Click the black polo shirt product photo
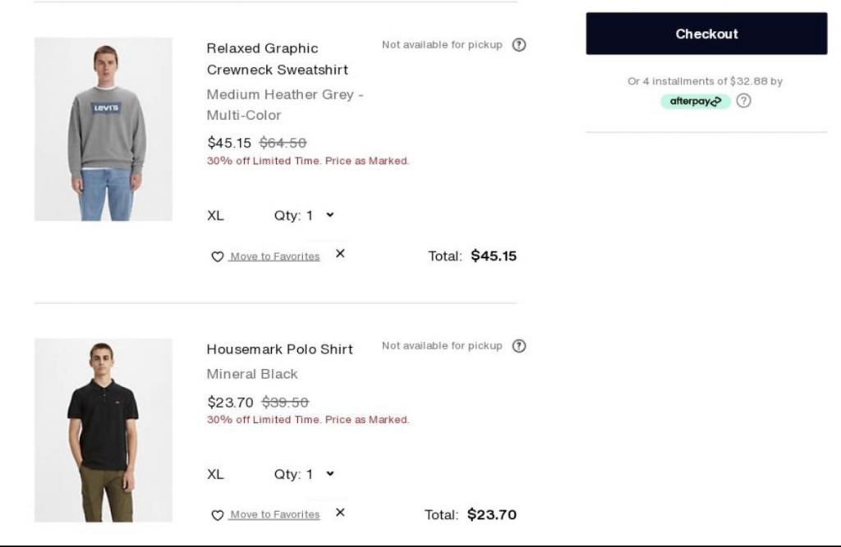 coord(103,431)
